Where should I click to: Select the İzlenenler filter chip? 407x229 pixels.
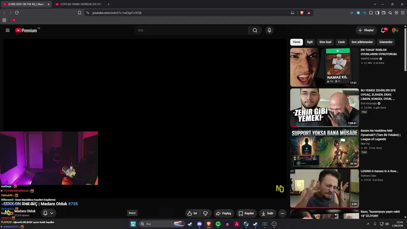(x=386, y=42)
